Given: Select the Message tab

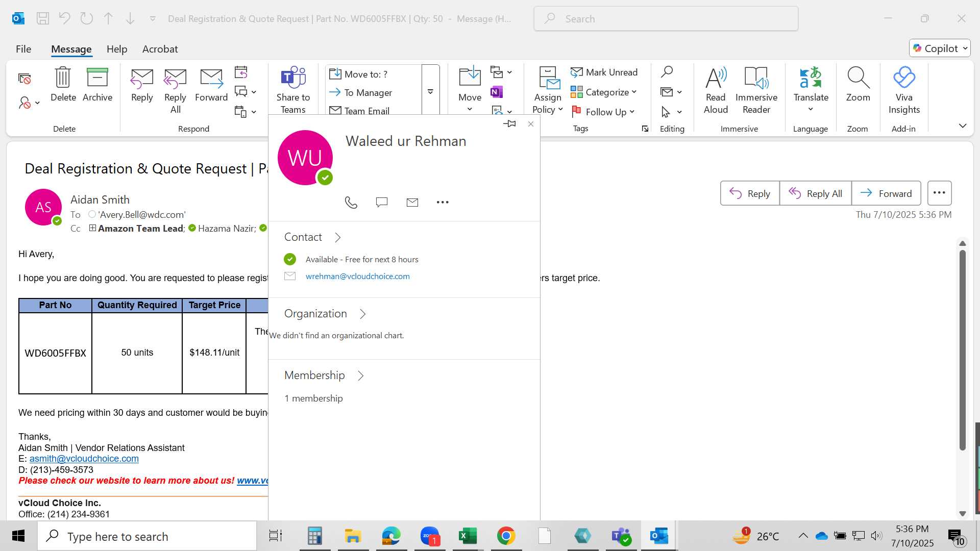Looking at the screenshot, I should 71,49.
